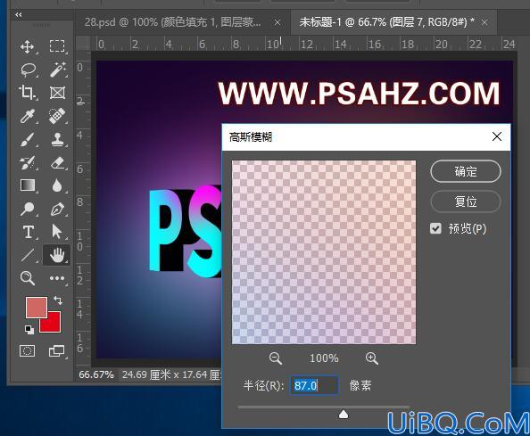This screenshot has width=530, height=436.
Task: Change the screen mode
Action: point(57,351)
